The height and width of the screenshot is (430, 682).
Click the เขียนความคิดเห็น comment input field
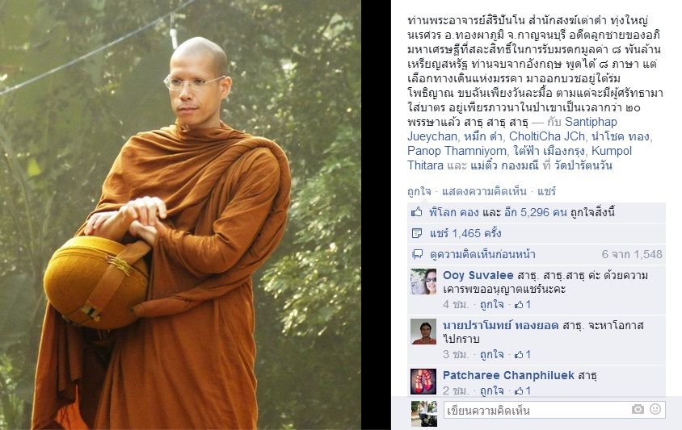pos(537,410)
